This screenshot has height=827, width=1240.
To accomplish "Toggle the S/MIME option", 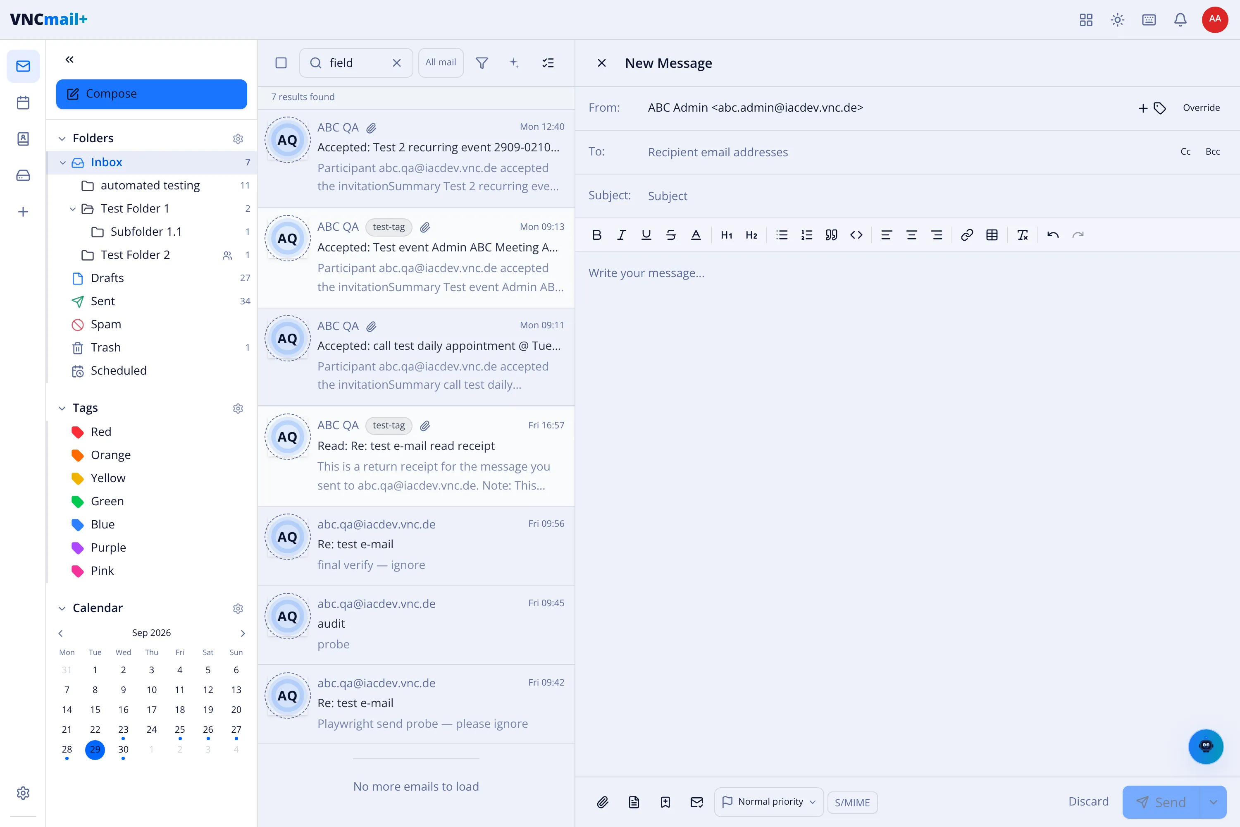I will (x=852, y=802).
